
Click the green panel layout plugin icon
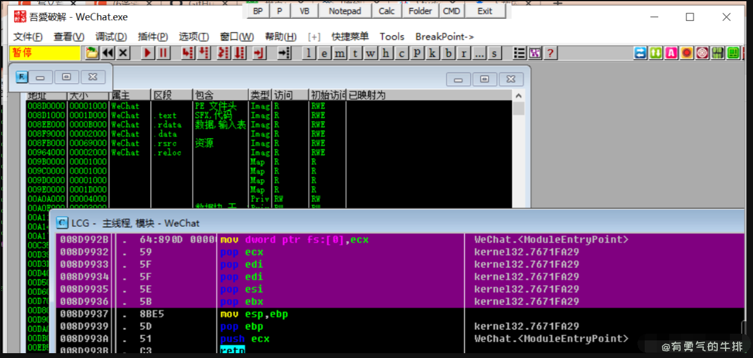tap(733, 53)
